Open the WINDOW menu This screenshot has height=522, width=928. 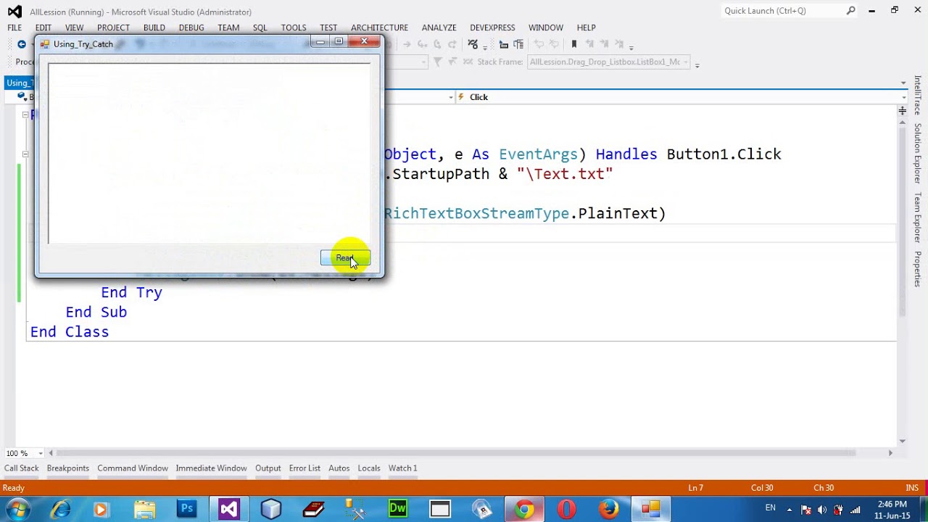[546, 28]
